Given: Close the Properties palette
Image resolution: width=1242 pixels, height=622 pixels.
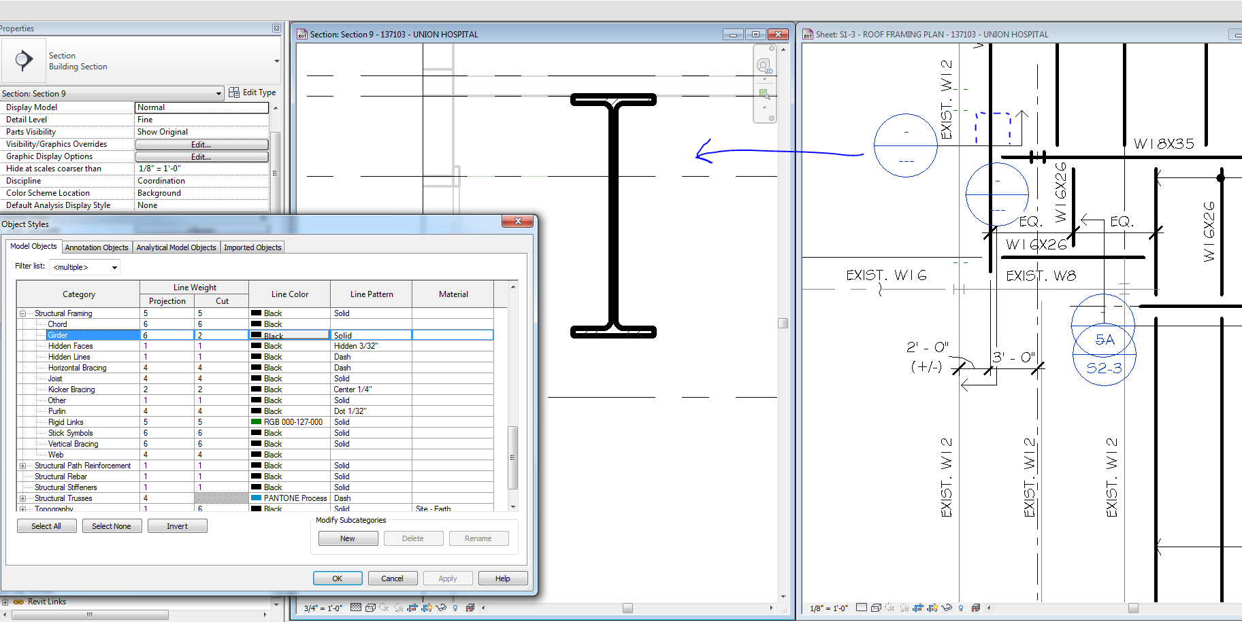Looking at the screenshot, I should (276, 29).
